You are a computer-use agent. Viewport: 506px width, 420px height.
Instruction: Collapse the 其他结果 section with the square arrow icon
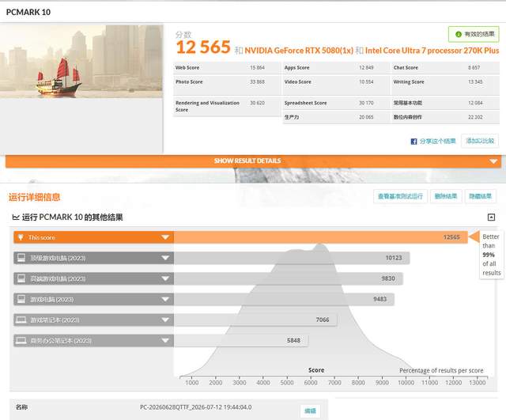(491, 218)
